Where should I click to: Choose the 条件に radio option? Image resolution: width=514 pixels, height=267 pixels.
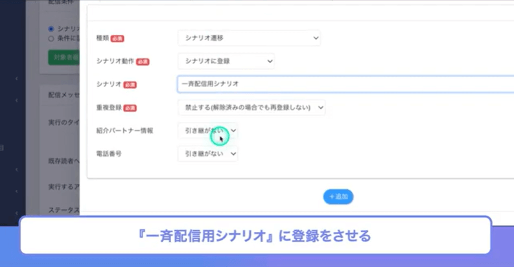pos(51,38)
